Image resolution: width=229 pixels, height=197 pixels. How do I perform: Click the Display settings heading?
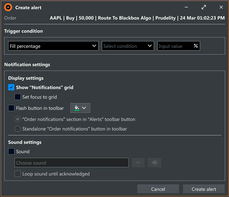(26, 78)
